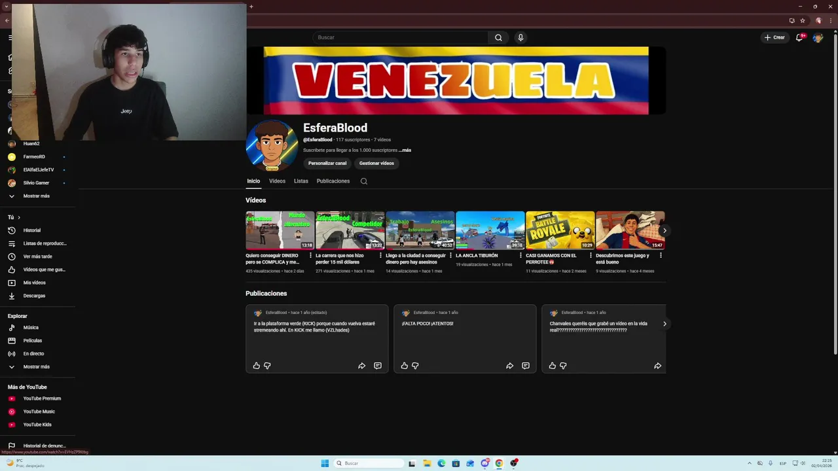Open Chrome profile avatar

818,20
